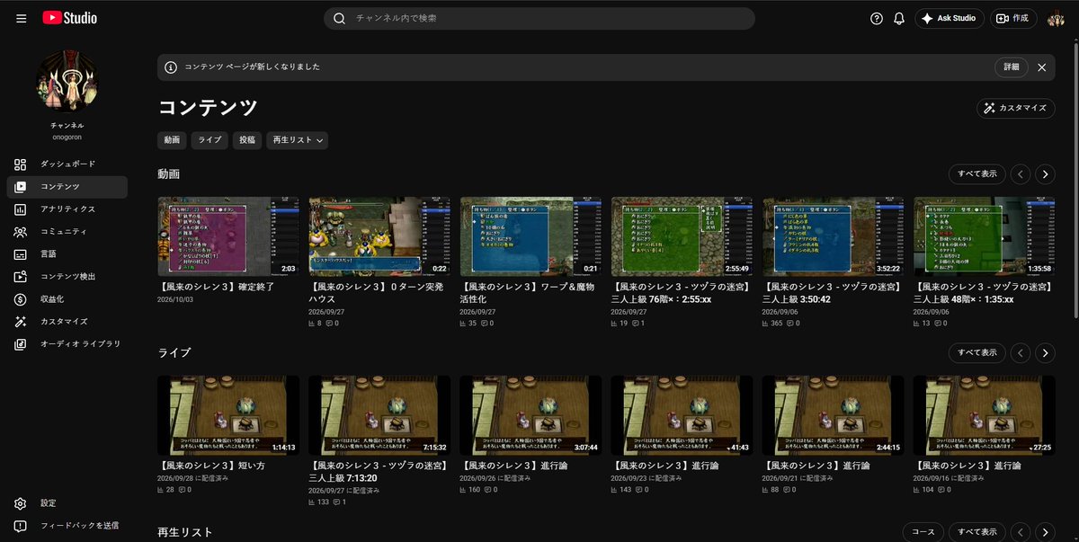Open the 2:55:49 video thumbnail

(682, 236)
